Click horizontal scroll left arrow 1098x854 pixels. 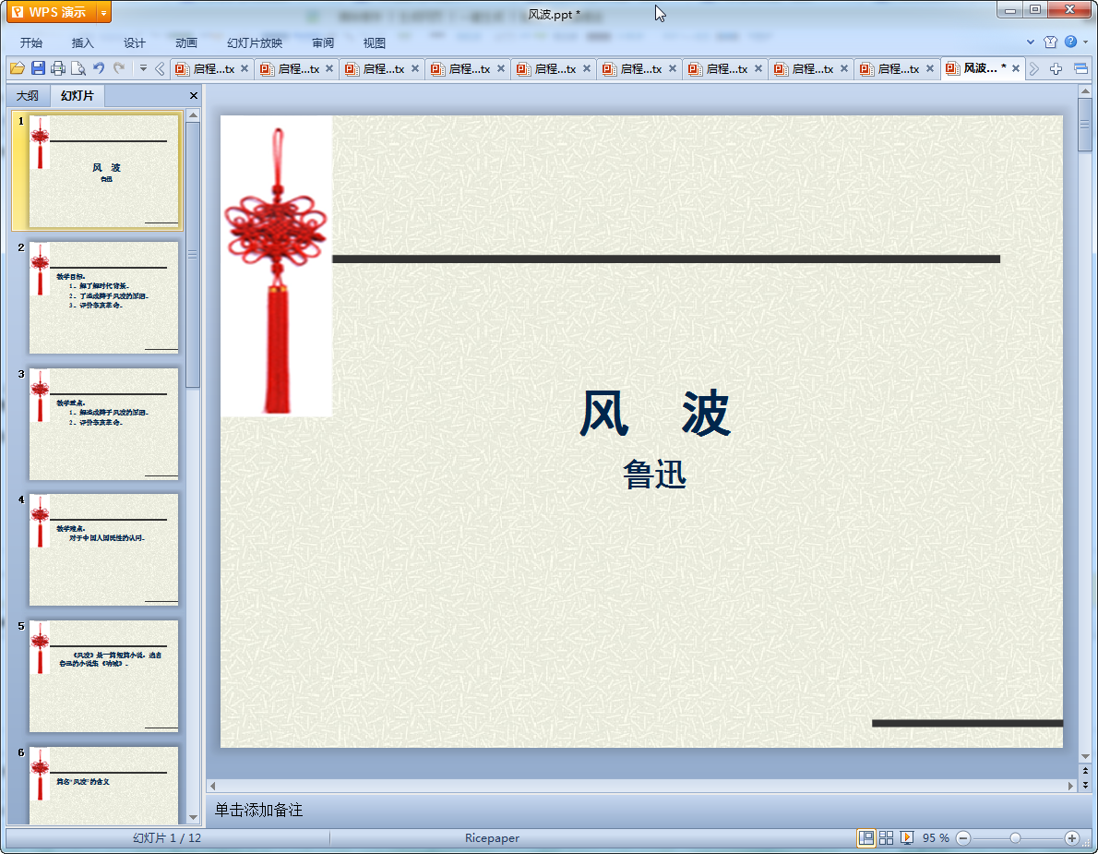213,786
